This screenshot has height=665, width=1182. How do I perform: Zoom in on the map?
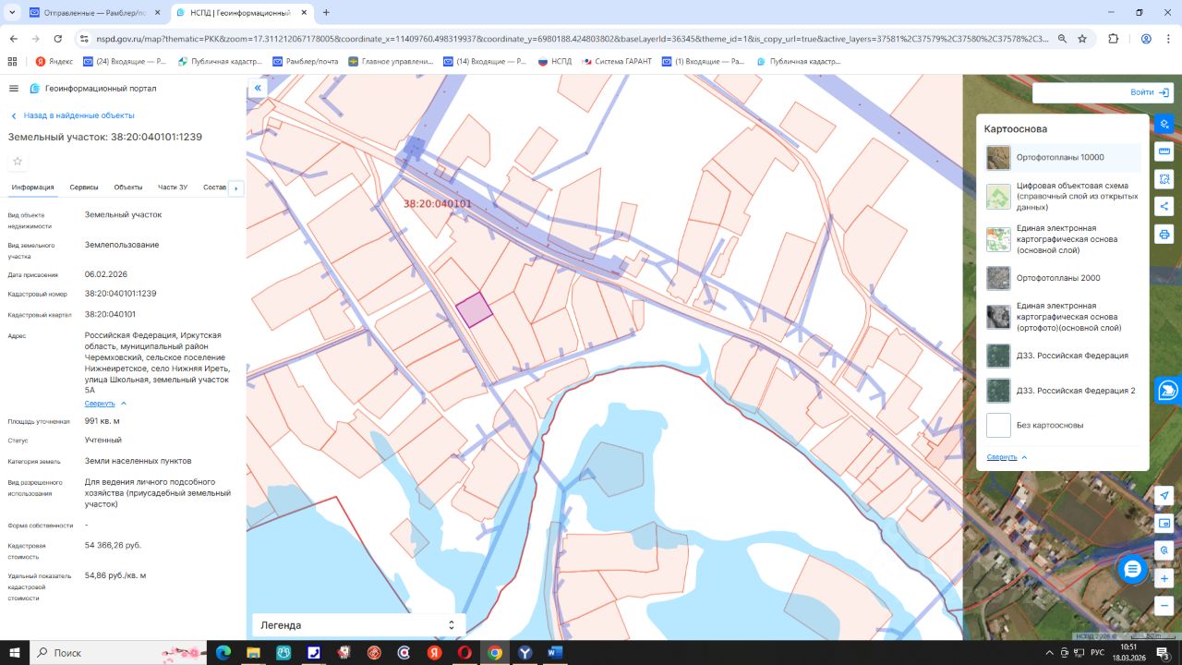tap(1164, 579)
